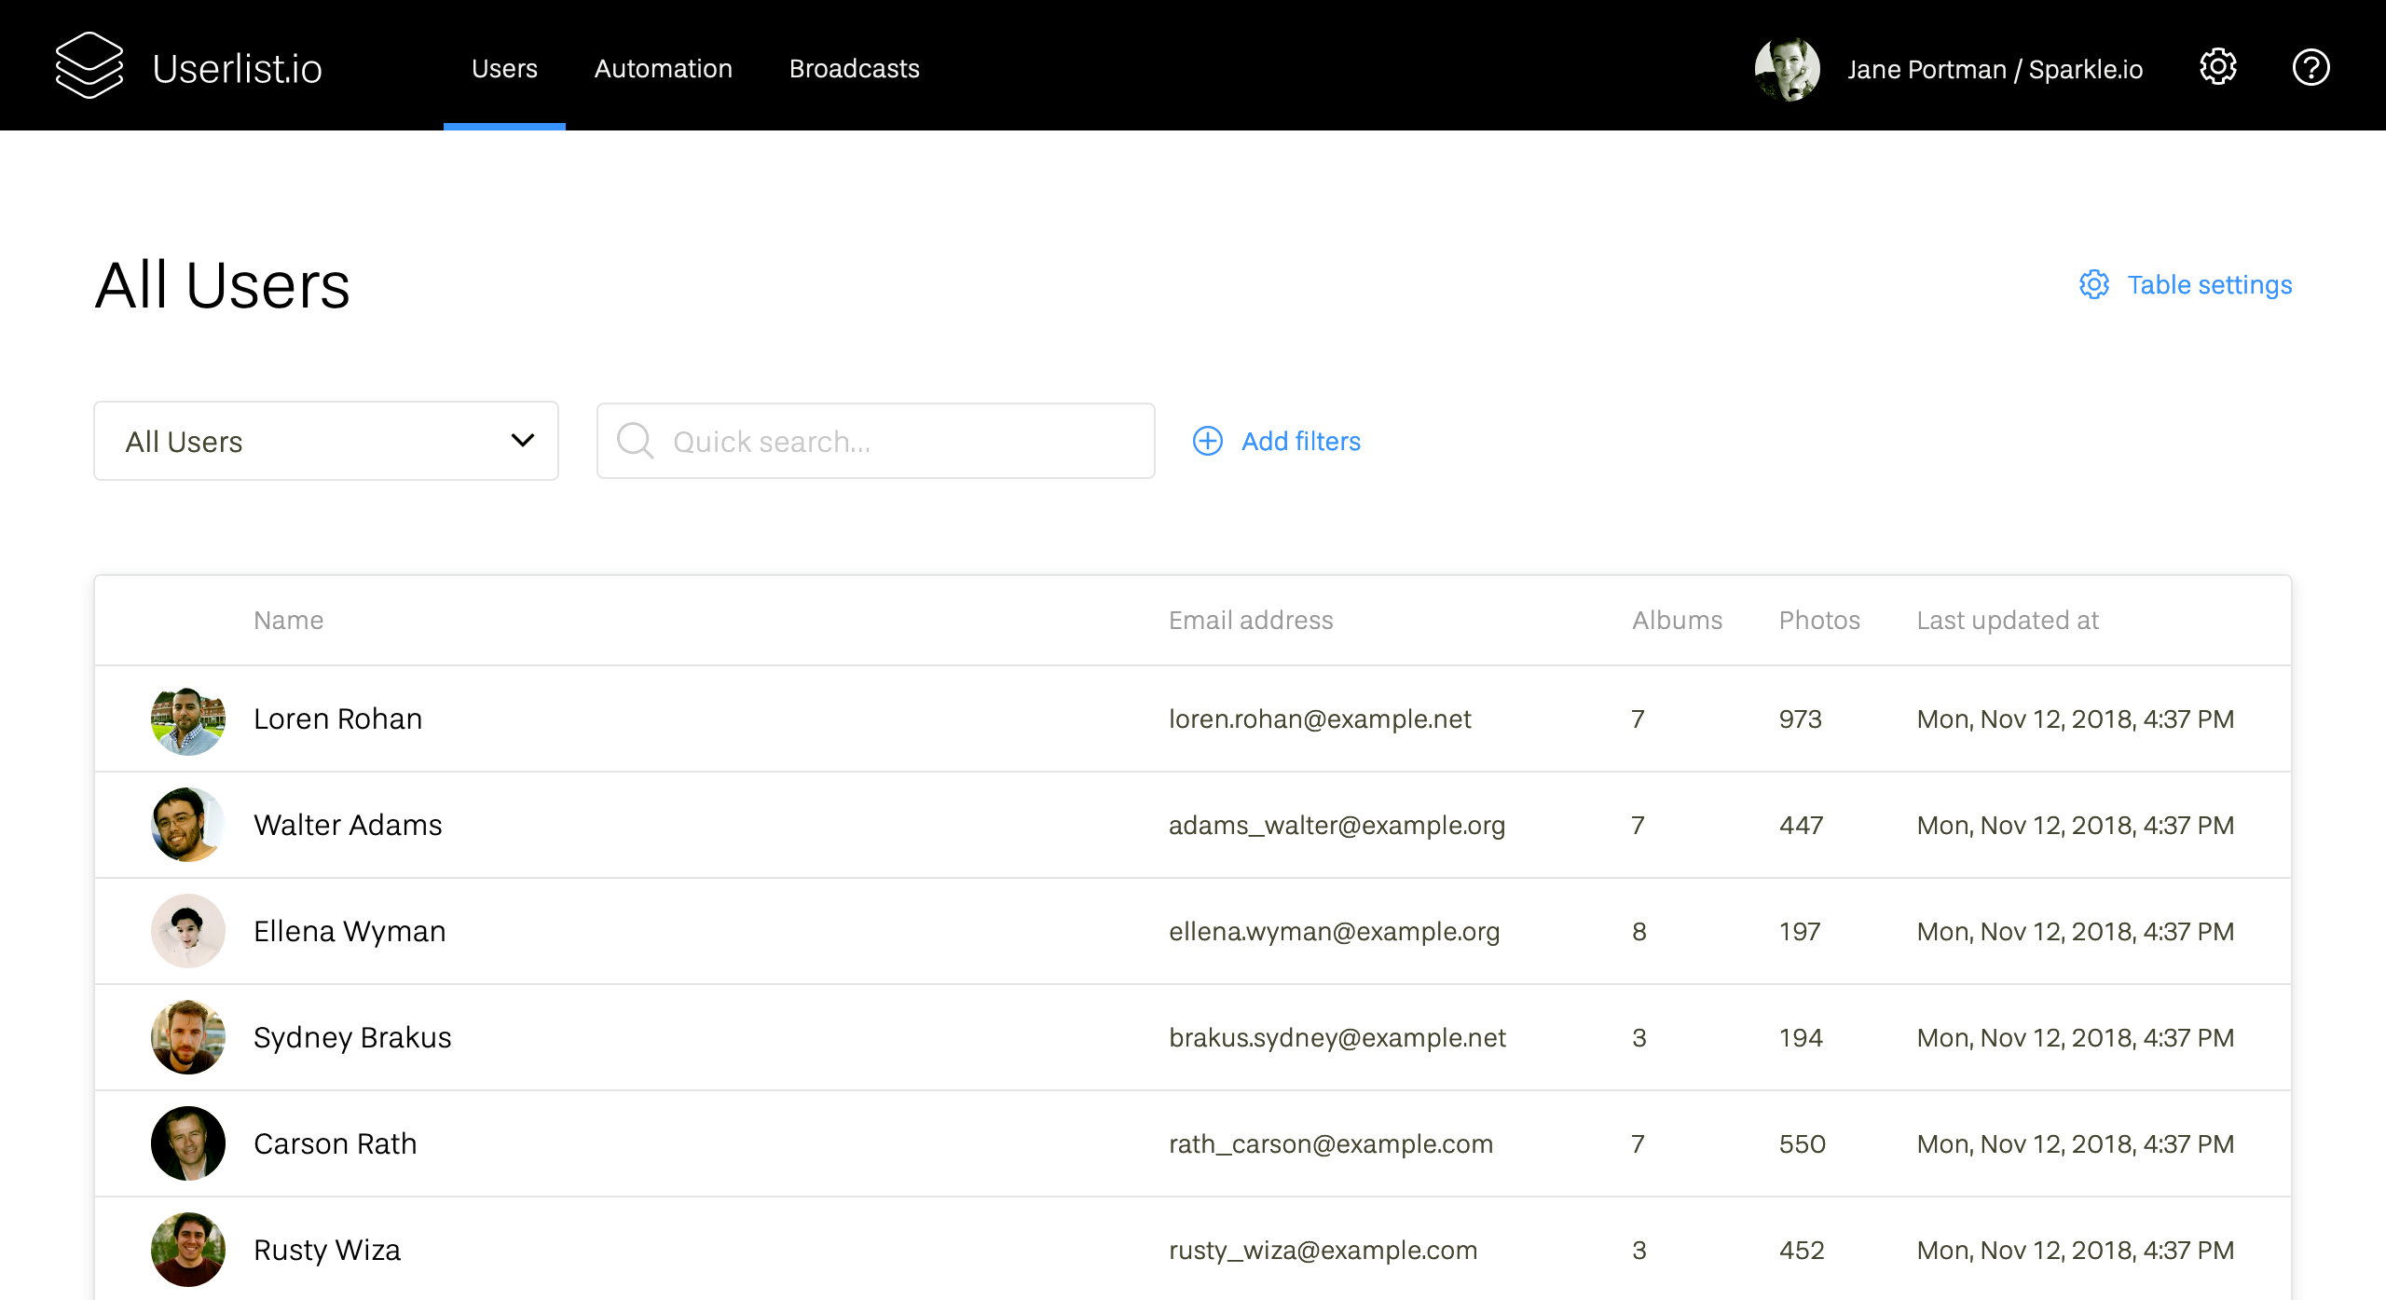This screenshot has width=2386, height=1300.
Task: Click the Add filters link
Action: (1300, 441)
